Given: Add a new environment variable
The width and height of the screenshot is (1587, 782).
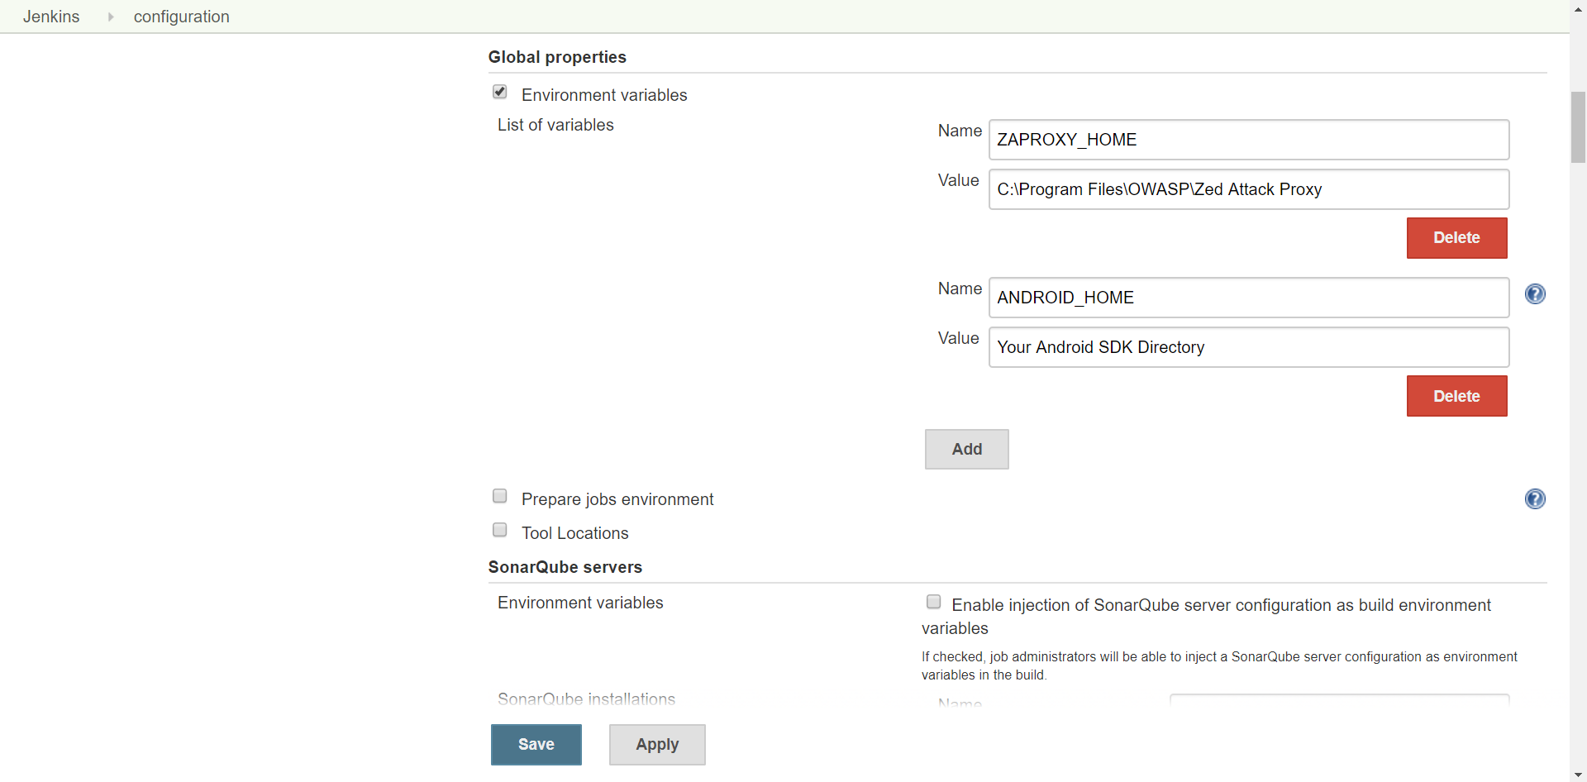Looking at the screenshot, I should click(967, 449).
